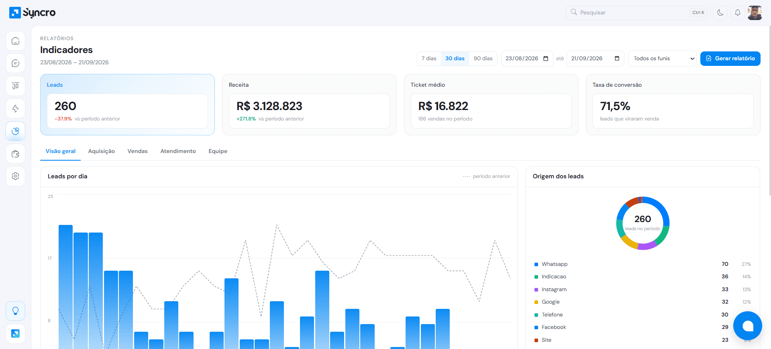
Task: Click the Indicadores page heading
Action: tap(66, 50)
